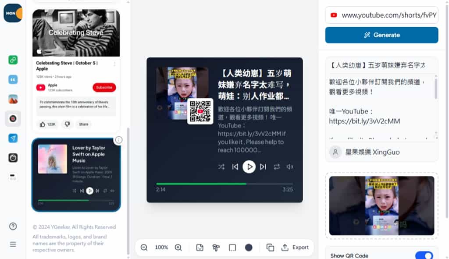This screenshot has height=259, width=449.
Task: Click the QR code on the main card
Action: 200,111
